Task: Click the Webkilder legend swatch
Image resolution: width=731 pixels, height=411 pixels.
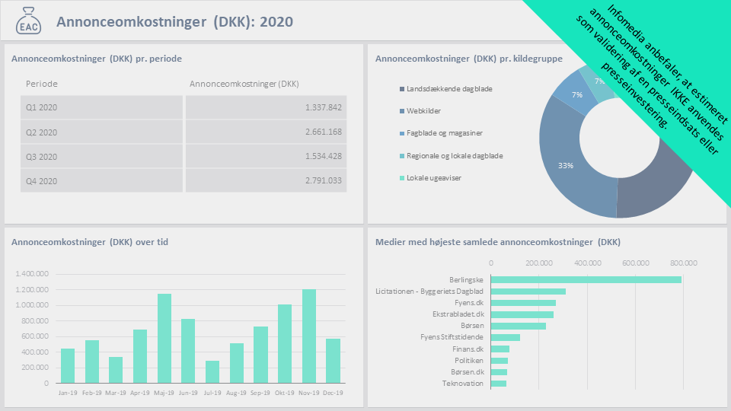Action: tap(402, 111)
